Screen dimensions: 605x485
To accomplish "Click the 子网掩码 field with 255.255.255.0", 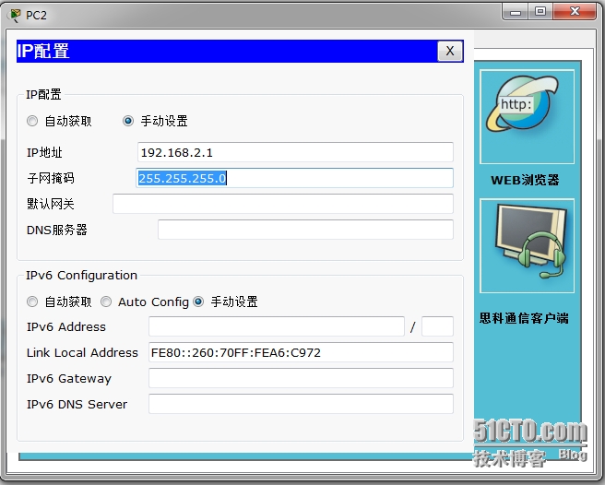I will click(x=295, y=178).
